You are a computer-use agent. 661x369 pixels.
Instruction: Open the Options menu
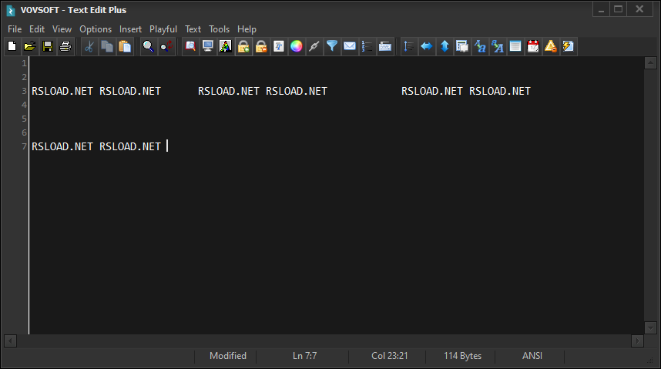pyautogui.click(x=96, y=29)
